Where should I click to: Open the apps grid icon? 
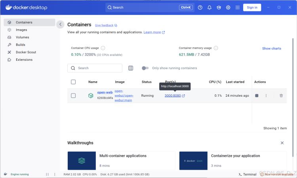(x=237, y=7)
